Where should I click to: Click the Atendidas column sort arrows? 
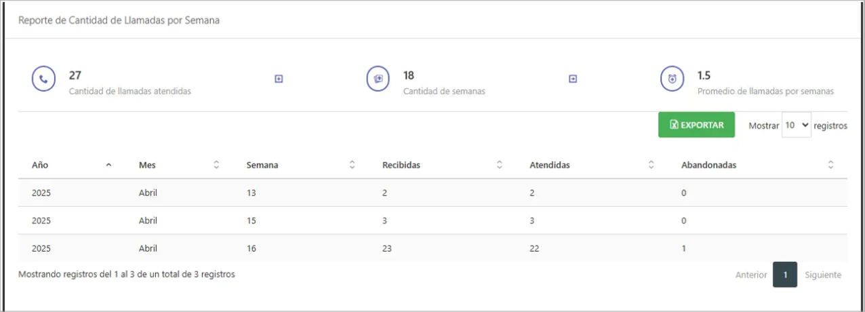[651, 165]
